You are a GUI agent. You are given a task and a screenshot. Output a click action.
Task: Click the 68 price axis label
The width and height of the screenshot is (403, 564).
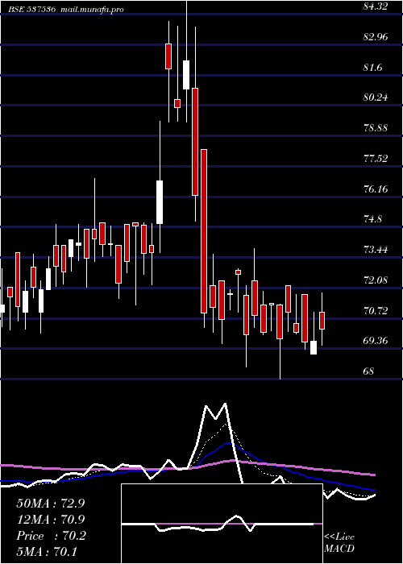pyautogui.click(x=369, y=371)
